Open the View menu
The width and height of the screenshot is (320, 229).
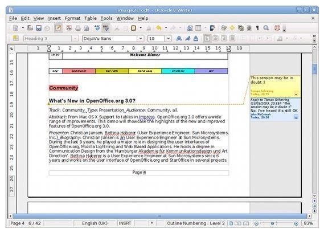39,18
